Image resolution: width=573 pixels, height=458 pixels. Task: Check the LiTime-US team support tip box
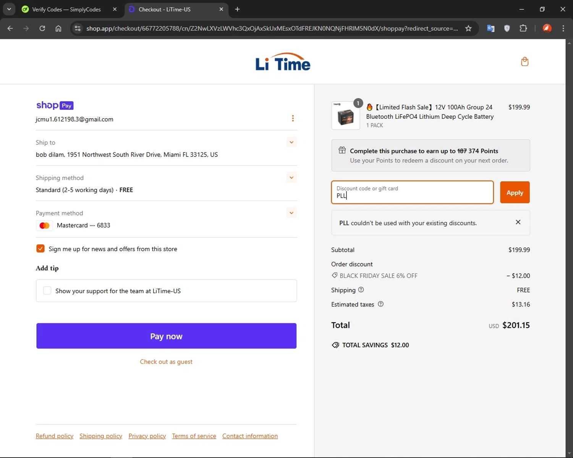point(47,290)
